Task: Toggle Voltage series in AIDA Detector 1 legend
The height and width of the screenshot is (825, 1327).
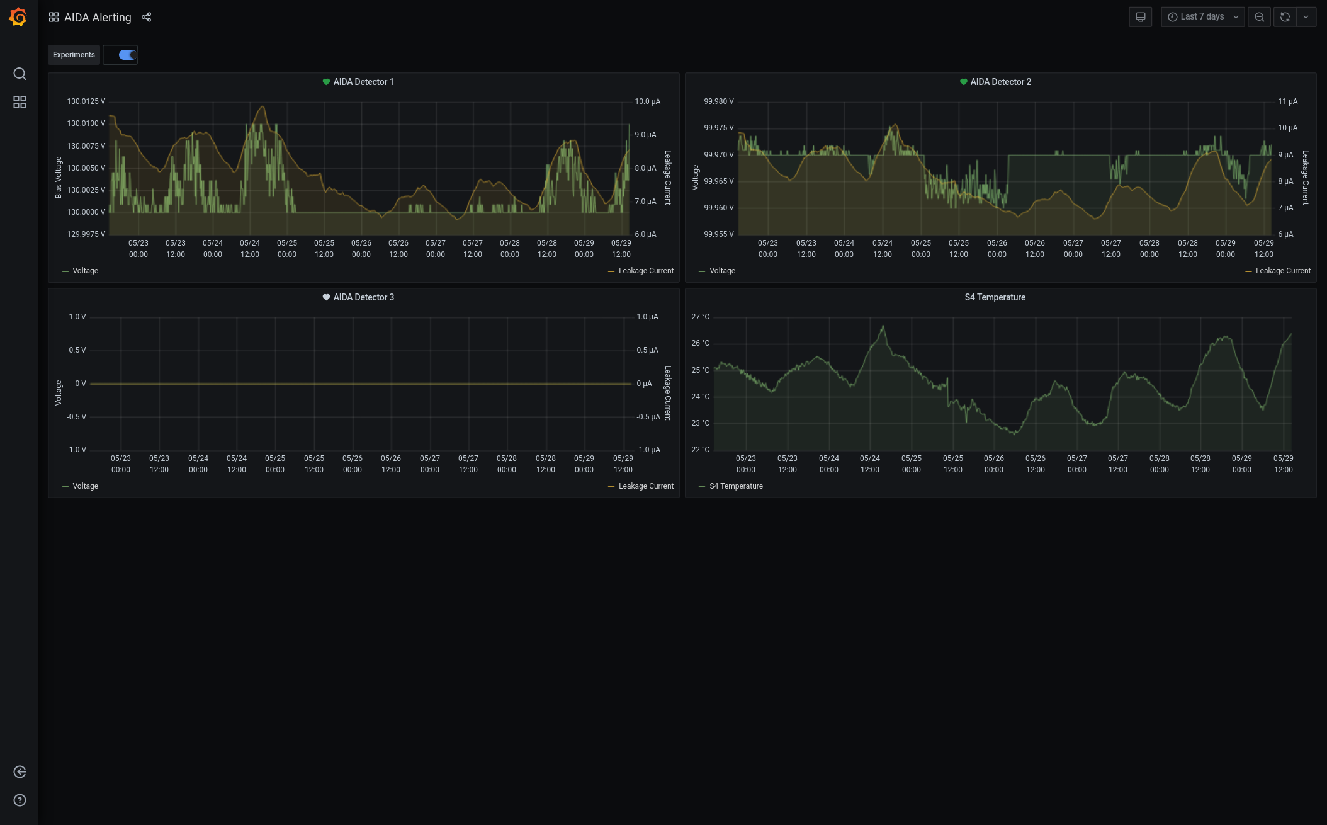Action: (85, 271)
